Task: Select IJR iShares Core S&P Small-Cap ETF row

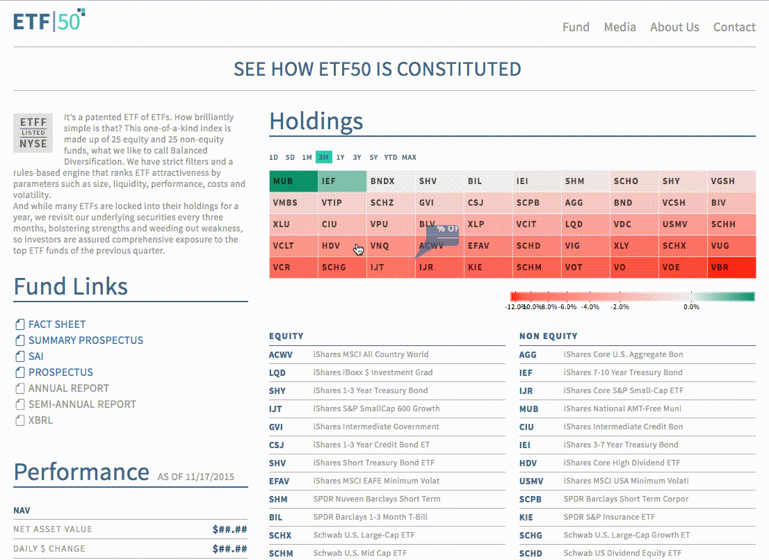Action: (638, 391)
